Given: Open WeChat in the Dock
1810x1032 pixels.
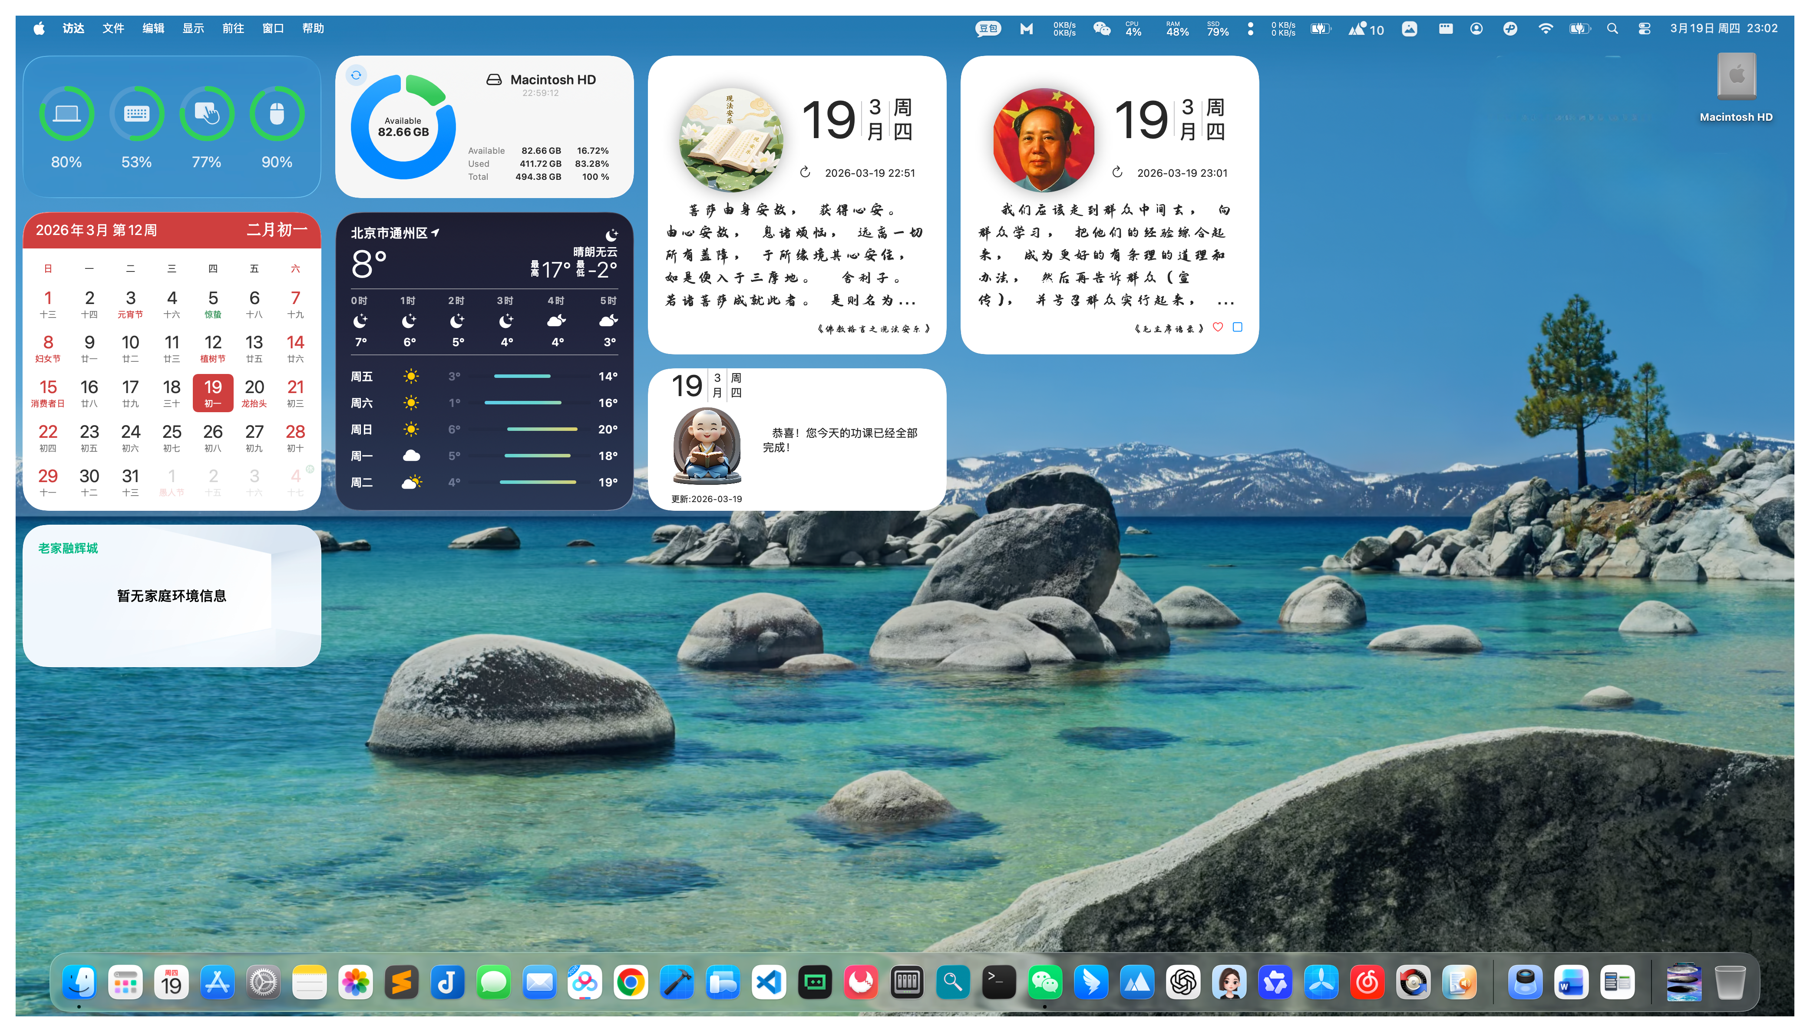Looking at the screenshot, I should click(1045, 982).
